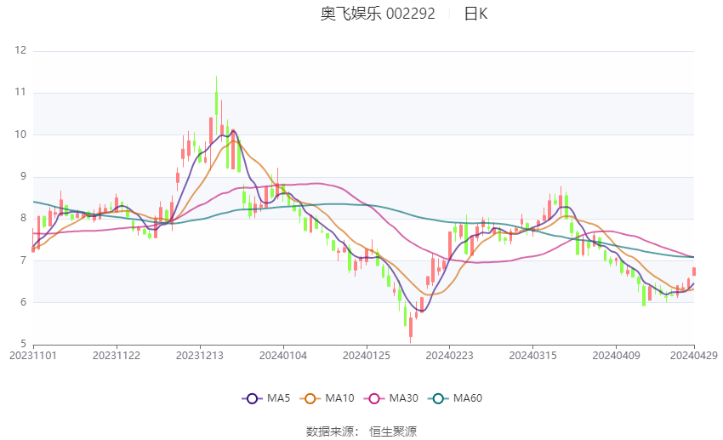
Task: Click the 20231213 date axis label
Action: [200, 356]
